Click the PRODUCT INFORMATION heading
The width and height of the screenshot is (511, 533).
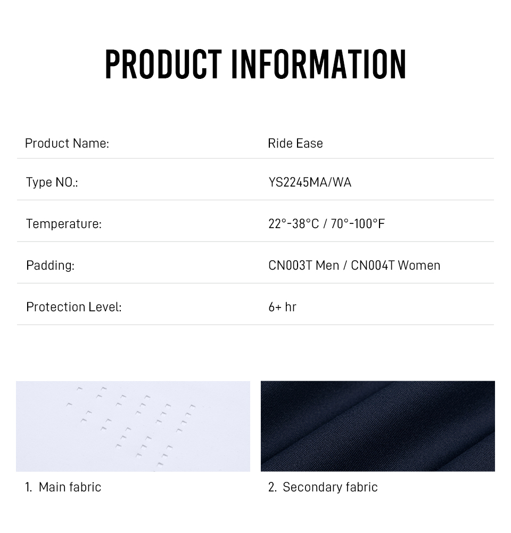point(256,64)
